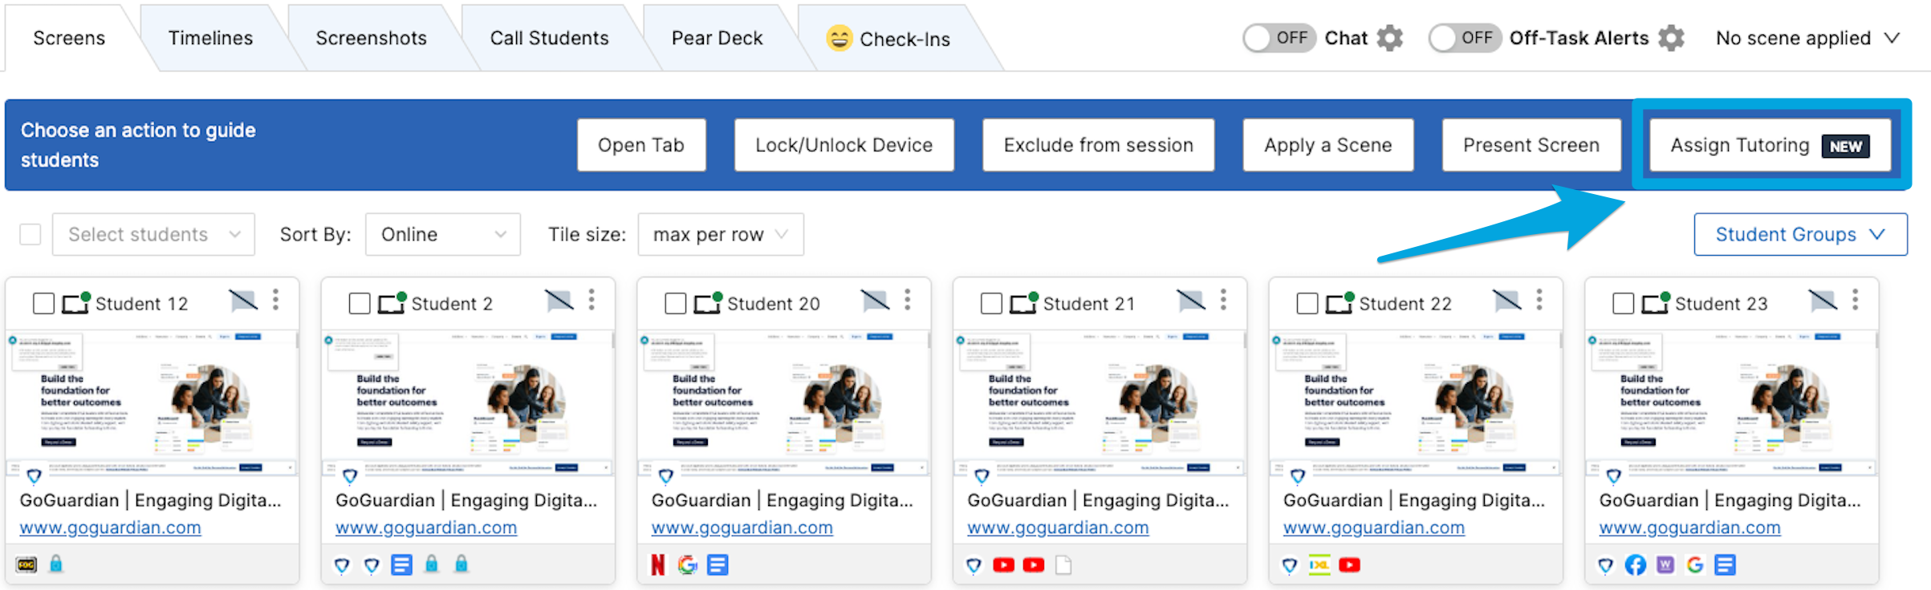This screenshot has width=1931, height=590.
Task: Toggle the Chat switch on
Action: (1279, 37)
